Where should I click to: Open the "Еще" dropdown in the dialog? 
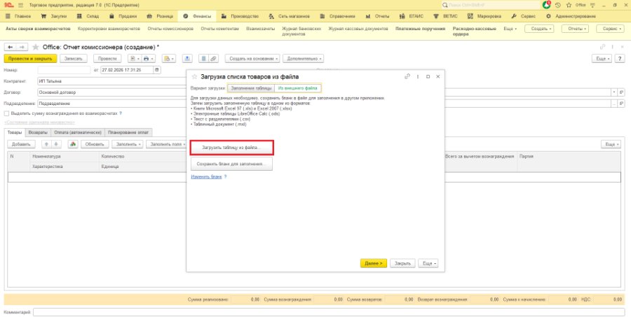tap(428, 263)
